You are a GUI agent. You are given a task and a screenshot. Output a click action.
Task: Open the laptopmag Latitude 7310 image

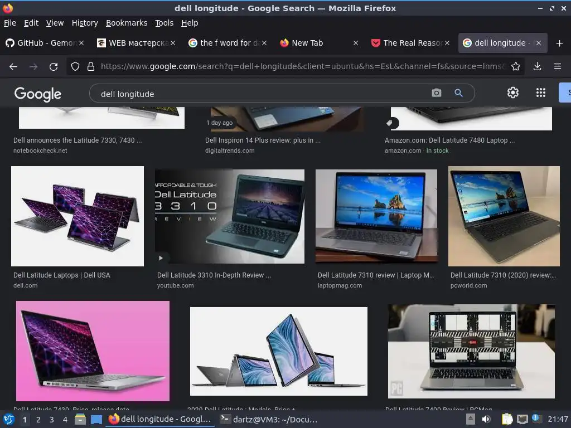[376, 216]
